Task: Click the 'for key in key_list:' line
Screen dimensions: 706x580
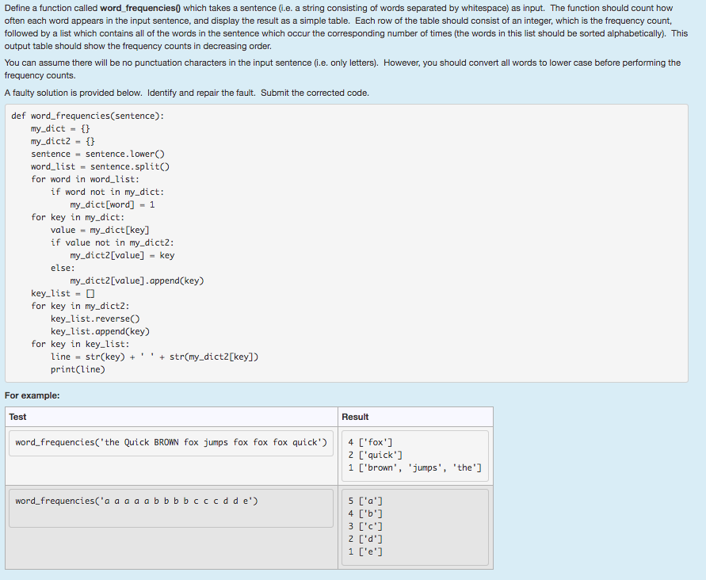Action: click(x=80, y=344)
